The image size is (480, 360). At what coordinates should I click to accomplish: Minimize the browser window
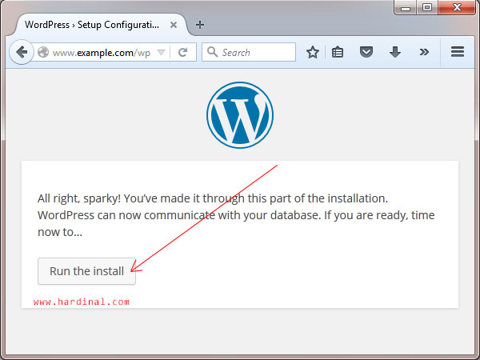pyautogui.click(x=406, y=7)
